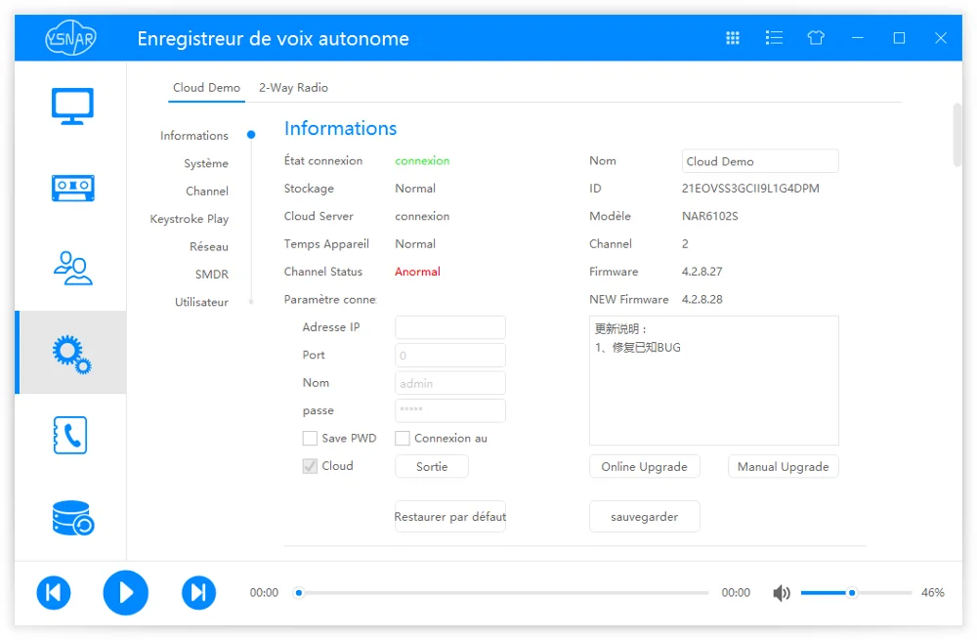Click the red Anormal channel status
977x640 pixels.
[x=417, y=272]
